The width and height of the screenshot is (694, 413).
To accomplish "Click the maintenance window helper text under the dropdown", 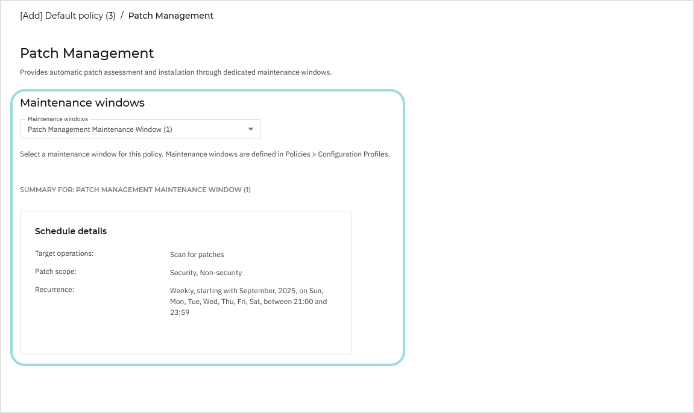I will pyautogui.click(x=205, y=154).
